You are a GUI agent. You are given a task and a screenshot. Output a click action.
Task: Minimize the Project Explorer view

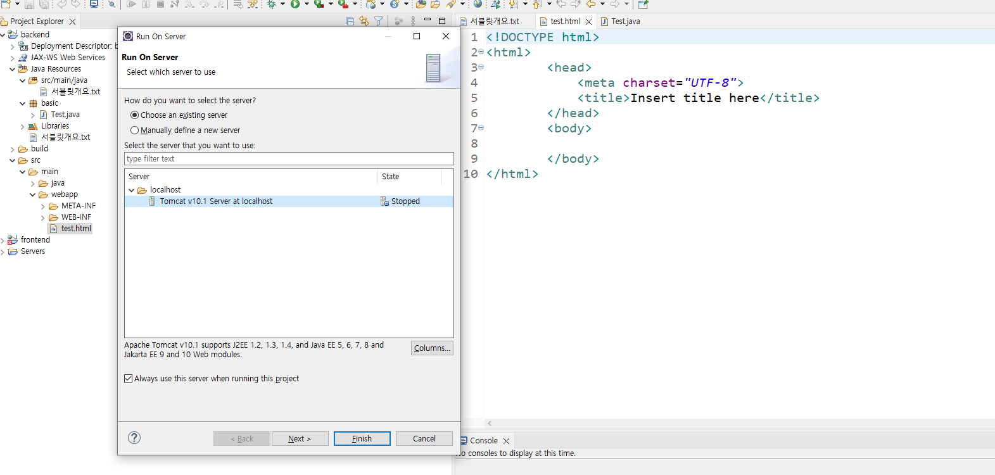428,20
